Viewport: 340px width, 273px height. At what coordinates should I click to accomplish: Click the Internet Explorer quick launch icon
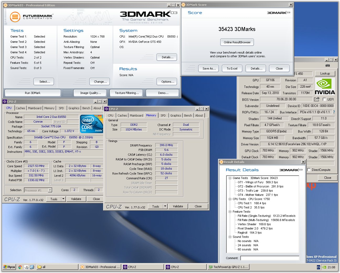pos(32,267)
